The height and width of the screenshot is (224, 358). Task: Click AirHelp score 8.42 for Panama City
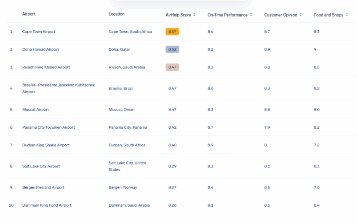172,127
